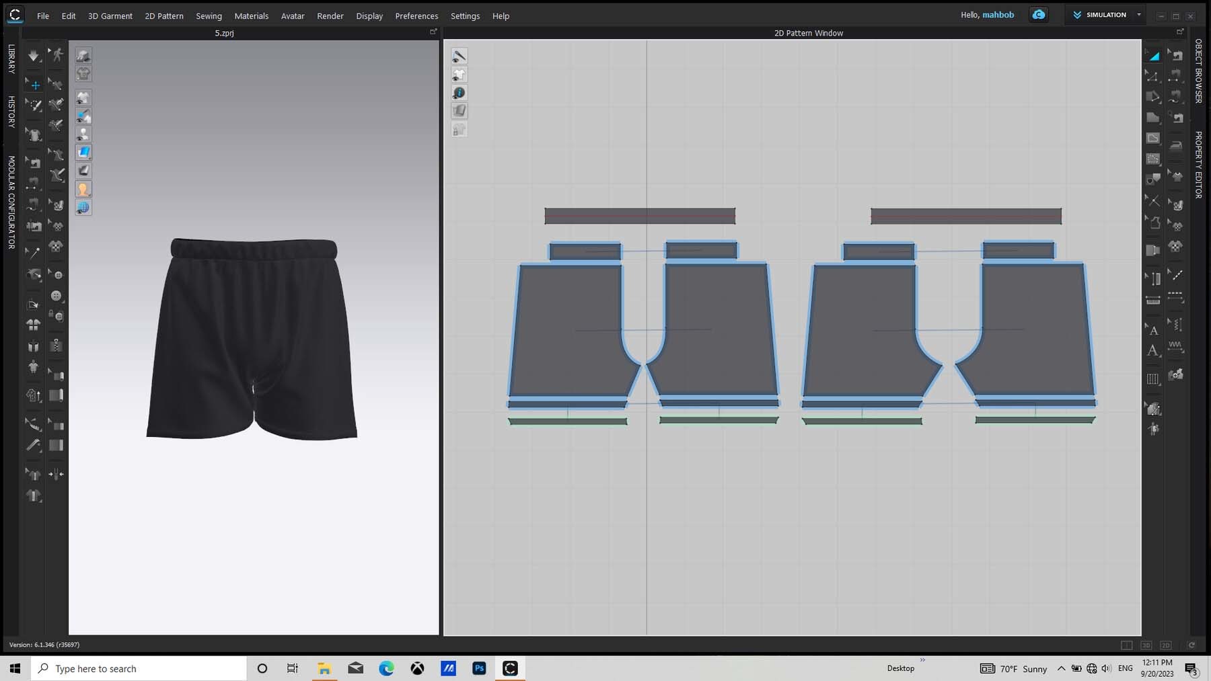Toggle the info display icon in 2D window
Viewport: 1211px width, 681px height.
(x=459, y=93)
